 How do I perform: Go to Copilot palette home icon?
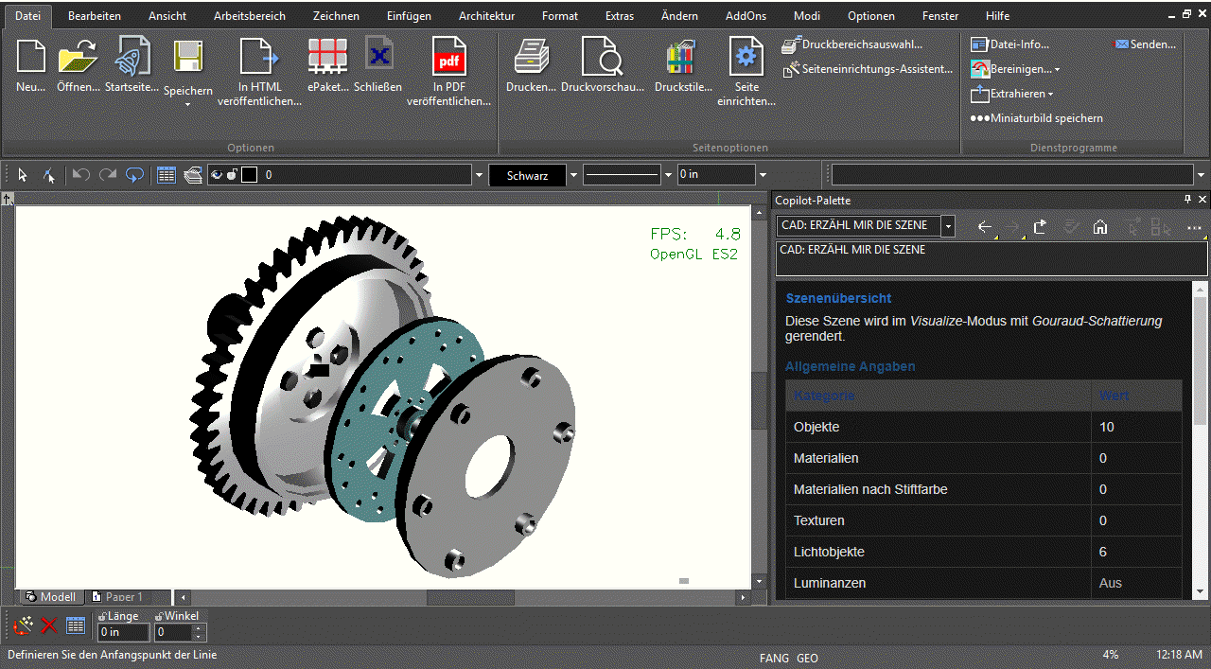point(1099,227)
